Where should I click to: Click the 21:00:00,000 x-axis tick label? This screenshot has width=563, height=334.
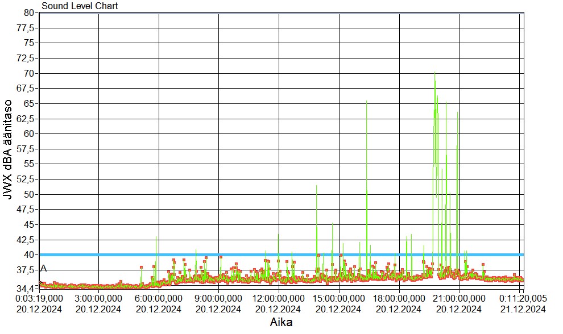point(459,298)
